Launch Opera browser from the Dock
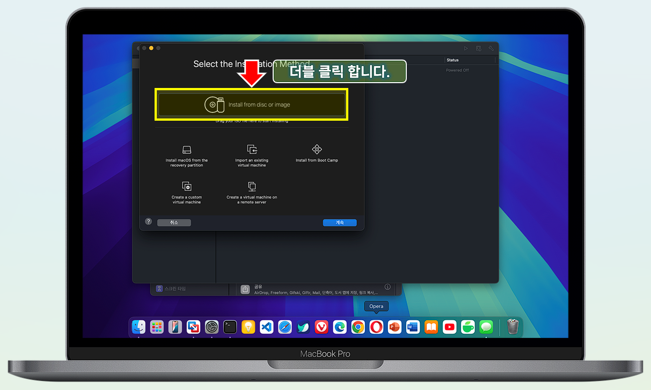Screen dimensions: 651x390 point(376,327)
